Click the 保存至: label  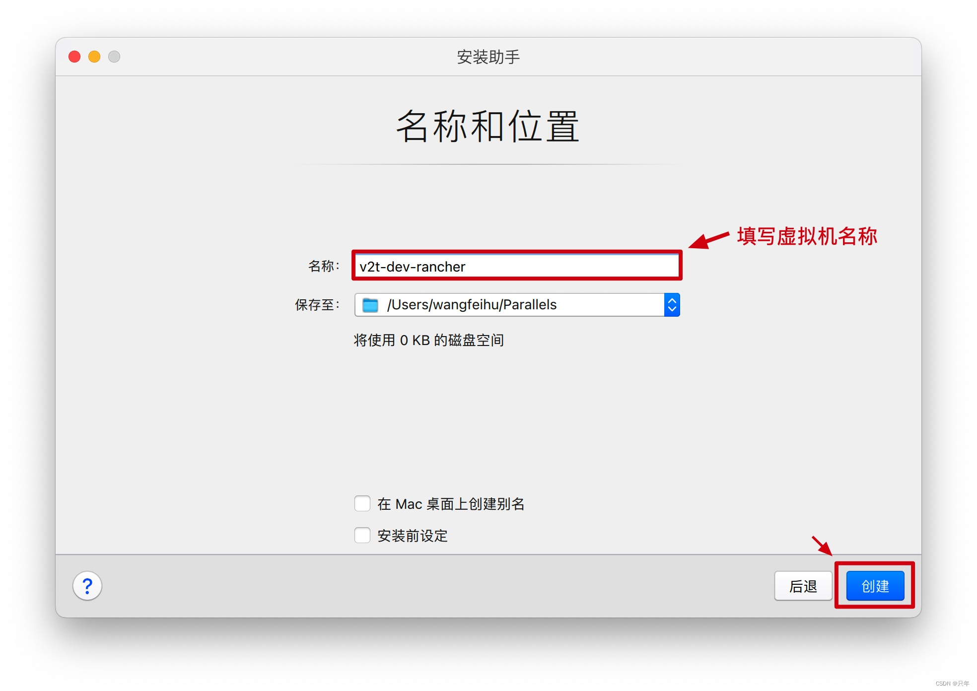[317, 305]
